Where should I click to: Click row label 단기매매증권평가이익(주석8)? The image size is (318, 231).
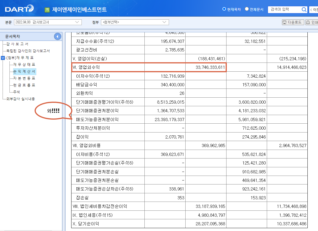[x=105, y=102]
